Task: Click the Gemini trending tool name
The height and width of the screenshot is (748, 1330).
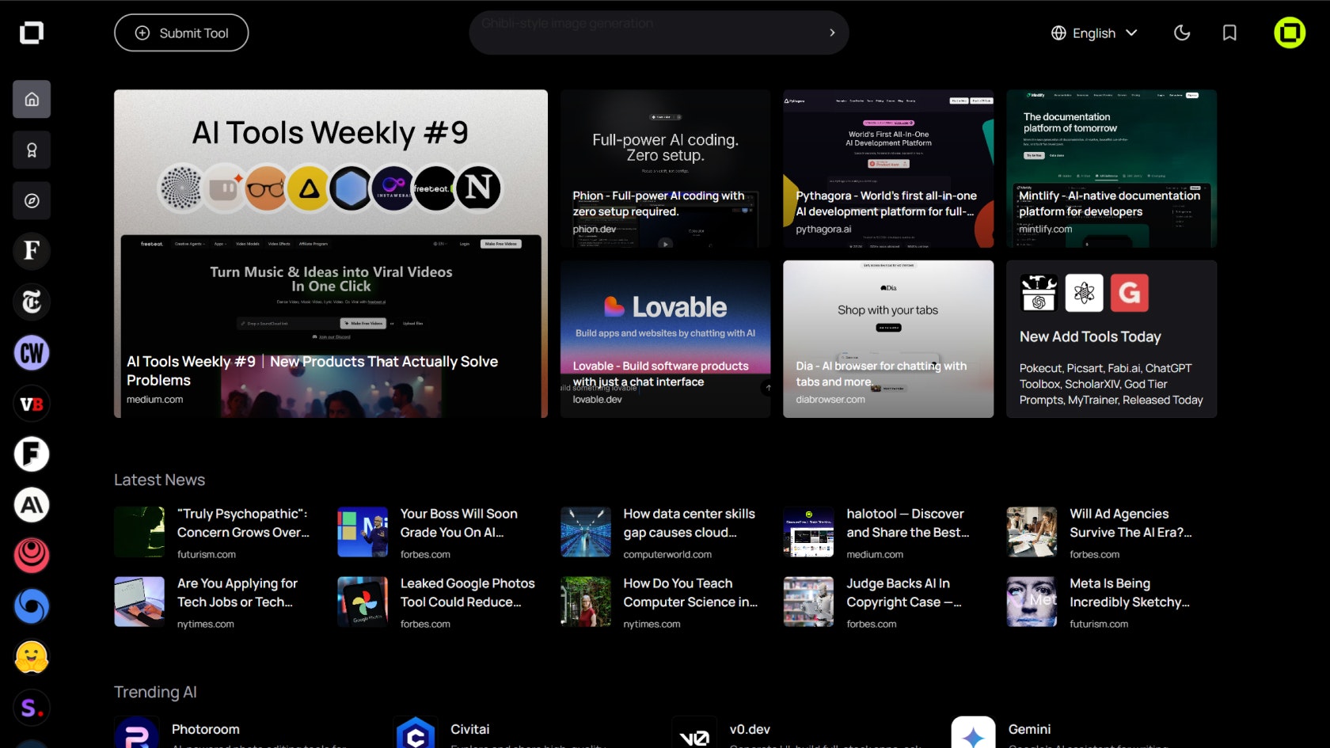Action: click(x=1029, y=729)
